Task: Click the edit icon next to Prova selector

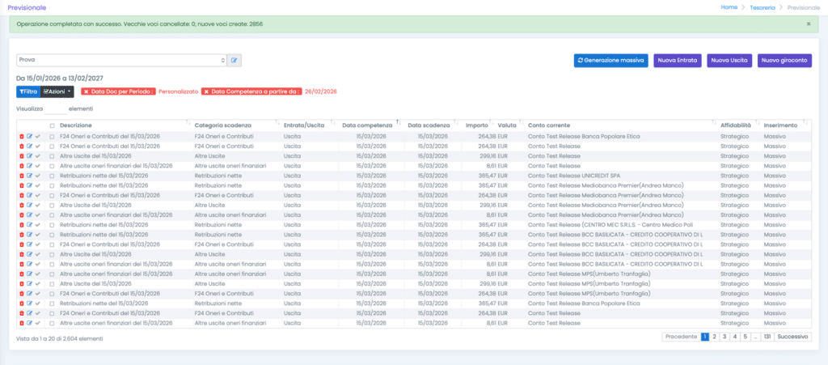Action: point(234,60)
